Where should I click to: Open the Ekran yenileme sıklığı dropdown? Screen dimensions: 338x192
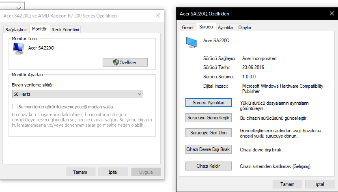coord(78,94)
